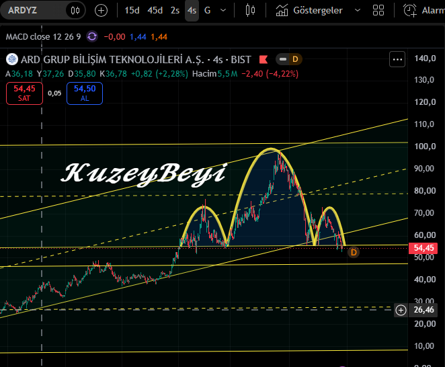
Task: Expand the indicator templates chevron
Action: point(358,11)
